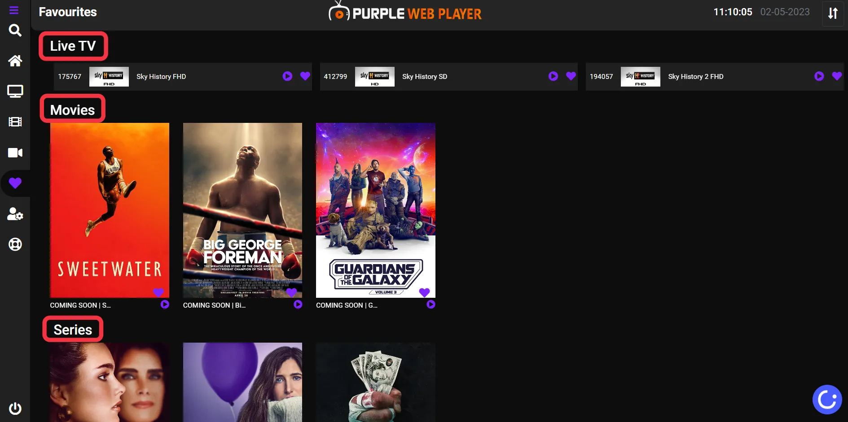The image size is (848, 422).
Task: Click the 'COMING SOON | Bi...' movie title
Action: tap(214, 305)
